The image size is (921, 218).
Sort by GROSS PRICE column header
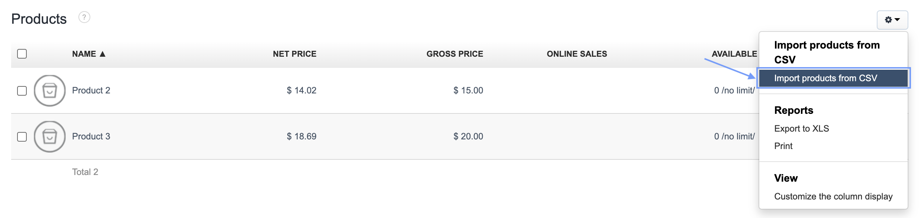tap(455, 54)
